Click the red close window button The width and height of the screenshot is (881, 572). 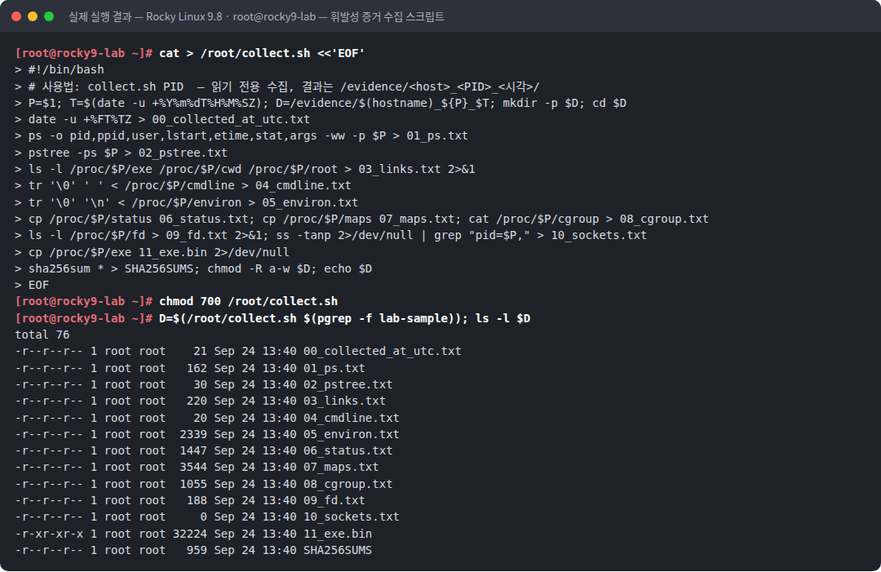coord(16,16)
